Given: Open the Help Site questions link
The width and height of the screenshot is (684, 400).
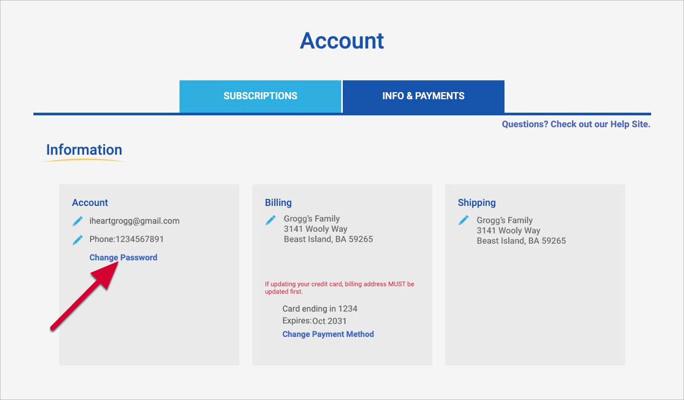Looking at the screenshot, I should click(576, 124).
